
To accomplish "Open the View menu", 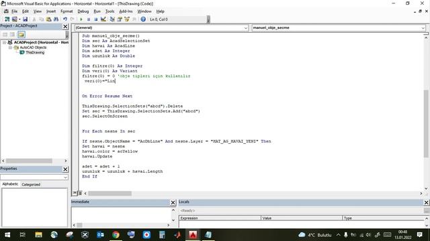I will tap(38, 11).
